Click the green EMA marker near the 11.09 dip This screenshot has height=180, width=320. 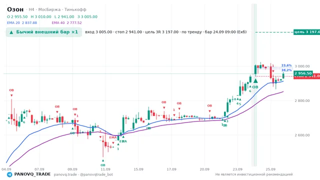tap(123, 141)
